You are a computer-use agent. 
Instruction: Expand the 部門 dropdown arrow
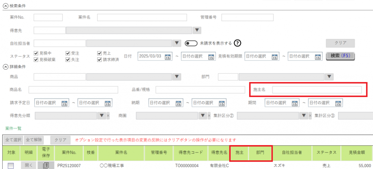coord(329,77)
